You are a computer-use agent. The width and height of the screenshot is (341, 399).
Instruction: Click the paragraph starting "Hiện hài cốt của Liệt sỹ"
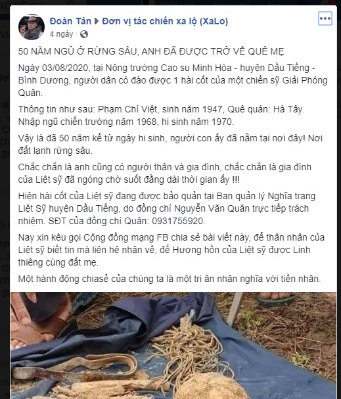tap(167, 208)
